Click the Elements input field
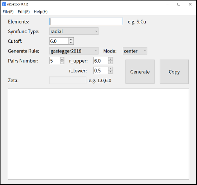Image resolution: width=197 pixels, height=185 pixels. coord(86,22)
